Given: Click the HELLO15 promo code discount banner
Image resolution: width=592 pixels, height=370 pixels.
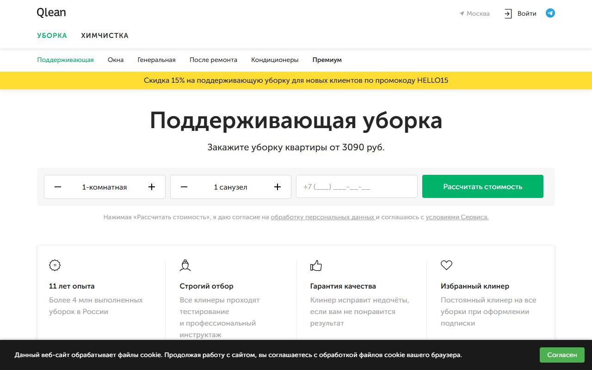Looking at the screenshot, I should tap(296, 80).
